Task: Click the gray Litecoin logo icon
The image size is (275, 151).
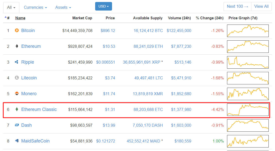Action: click(x=17, y=78)
